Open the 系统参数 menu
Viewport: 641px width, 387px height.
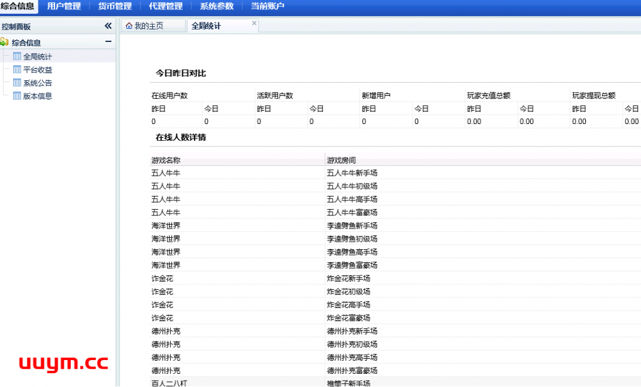(x=217, y=6)
